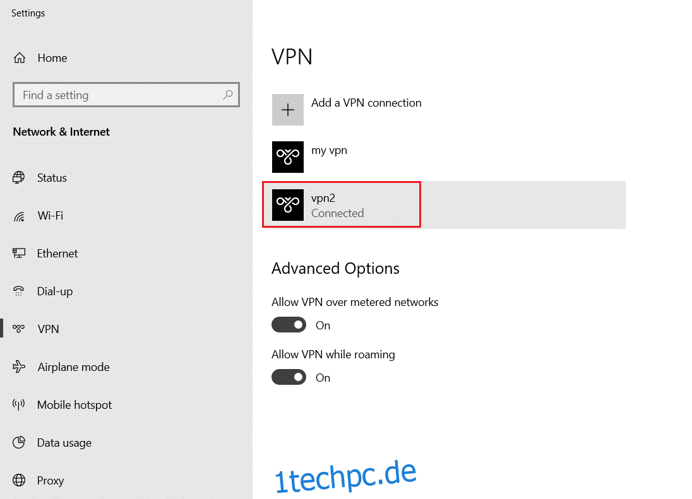Toggle Allow VPN while roaming switch

[x=289, y=377]
